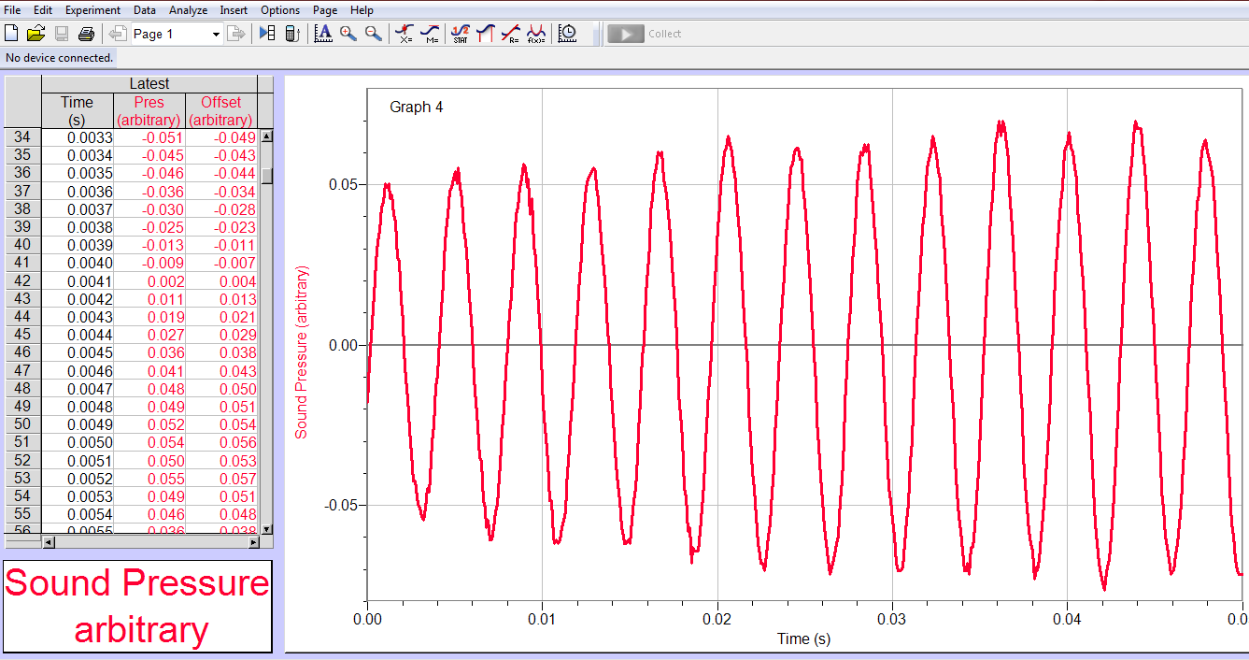
Task: Zoom out on the graph
Action: (372, 33)
